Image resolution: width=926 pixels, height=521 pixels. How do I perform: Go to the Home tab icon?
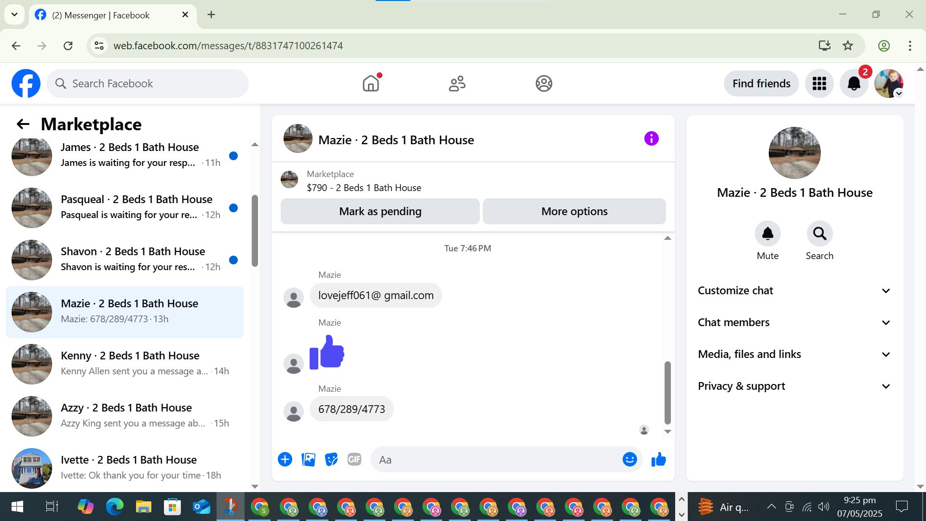[x=370, y=83]
